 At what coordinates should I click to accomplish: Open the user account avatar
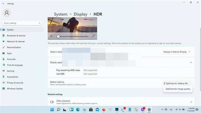(x=7, y=13)
